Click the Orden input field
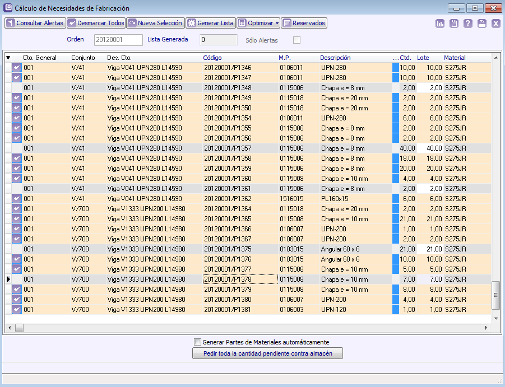This screenshot has height=387, width=505. click(118, 40)
